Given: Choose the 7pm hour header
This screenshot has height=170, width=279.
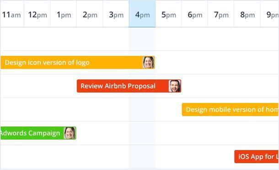Looking at the screenshot, I should point(221,14).
